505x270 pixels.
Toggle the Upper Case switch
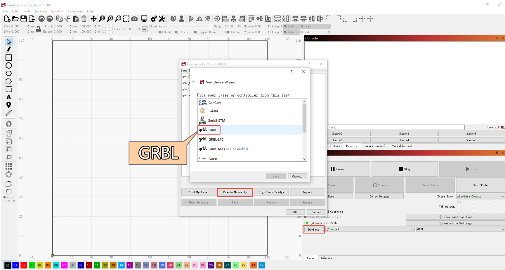click(x=196, y=32)
